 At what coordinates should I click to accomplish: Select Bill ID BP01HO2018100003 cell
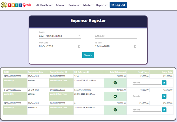pos(15,103)
